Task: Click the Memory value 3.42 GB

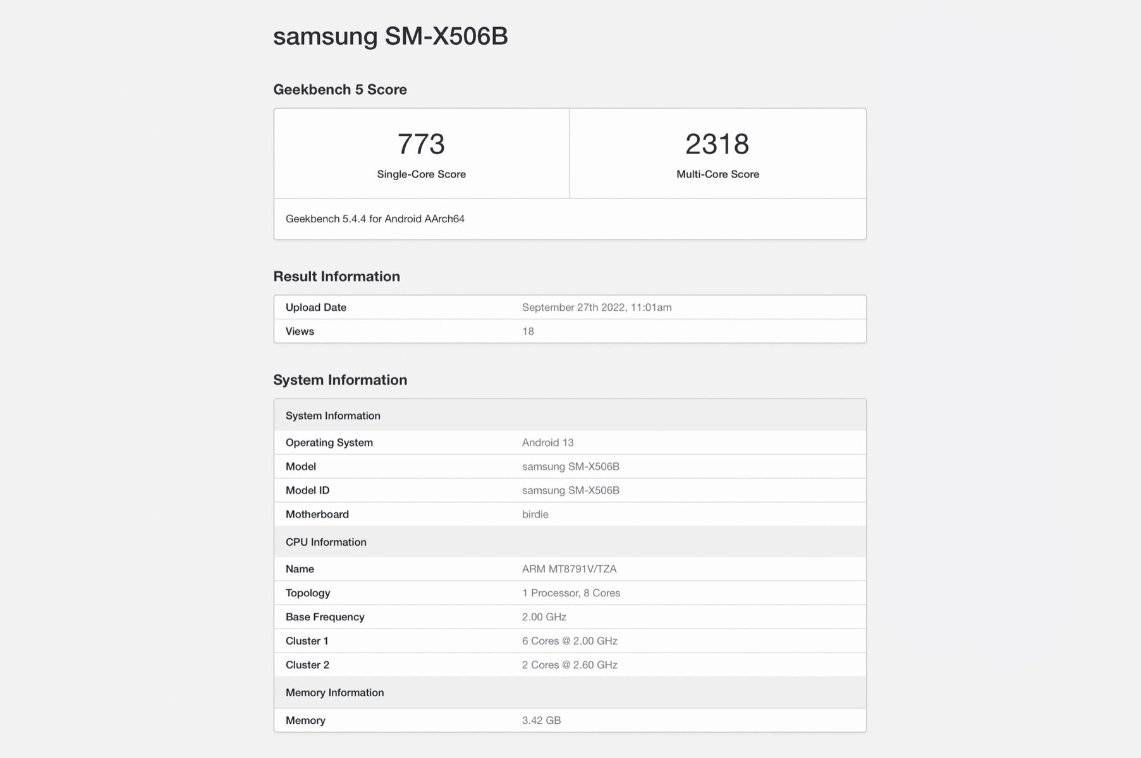Action: 541,721
